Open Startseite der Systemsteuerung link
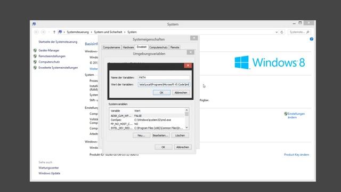The width and height of the screenshot is (341, 192). [x=58, y=42]
